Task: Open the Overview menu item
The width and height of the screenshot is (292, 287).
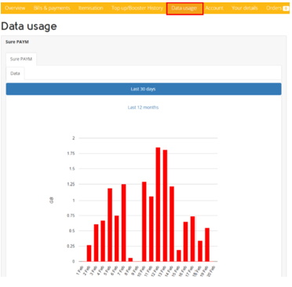Action: [x=15, y=8]
